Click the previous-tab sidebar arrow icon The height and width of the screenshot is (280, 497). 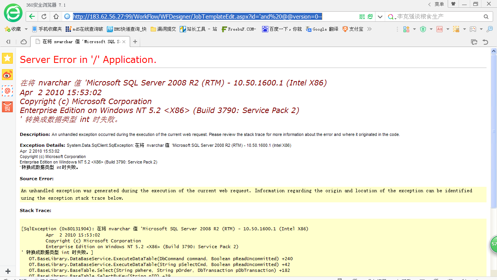[8, 42]
